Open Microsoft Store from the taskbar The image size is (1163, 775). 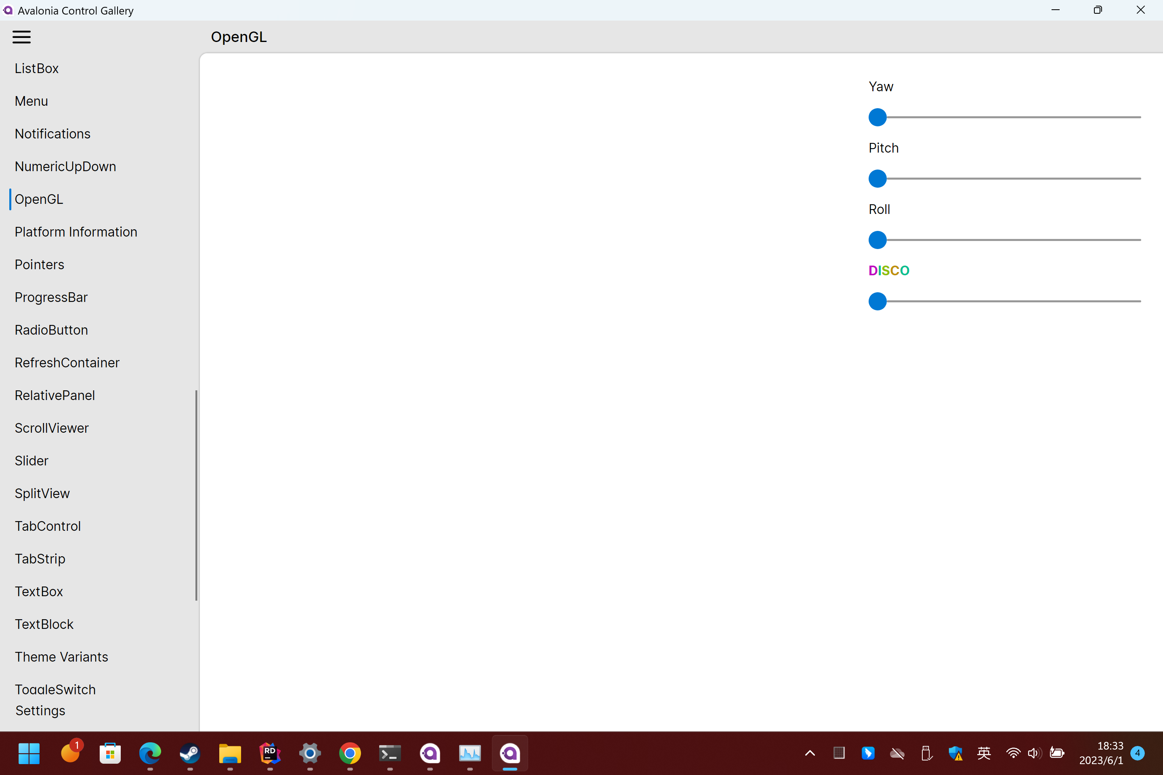(110, 753)
